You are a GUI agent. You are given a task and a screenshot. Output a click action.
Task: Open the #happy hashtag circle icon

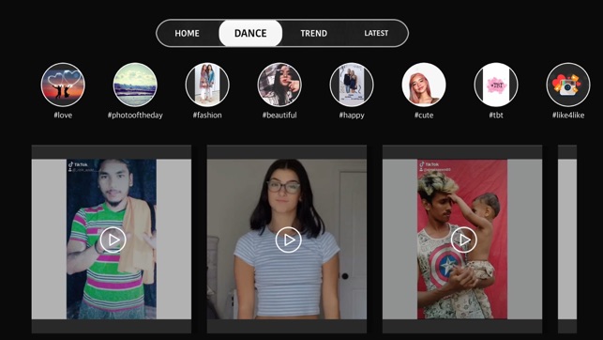[x=352, y=85]
